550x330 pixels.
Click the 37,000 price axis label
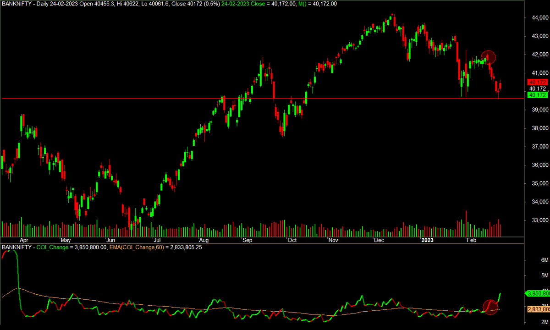(x=539, y=147)
